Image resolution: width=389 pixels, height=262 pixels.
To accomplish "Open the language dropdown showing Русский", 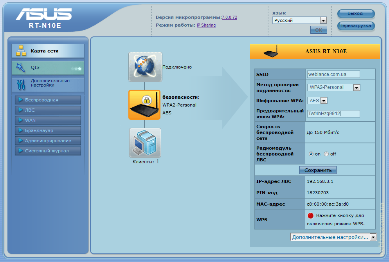I will coord(300,20).
